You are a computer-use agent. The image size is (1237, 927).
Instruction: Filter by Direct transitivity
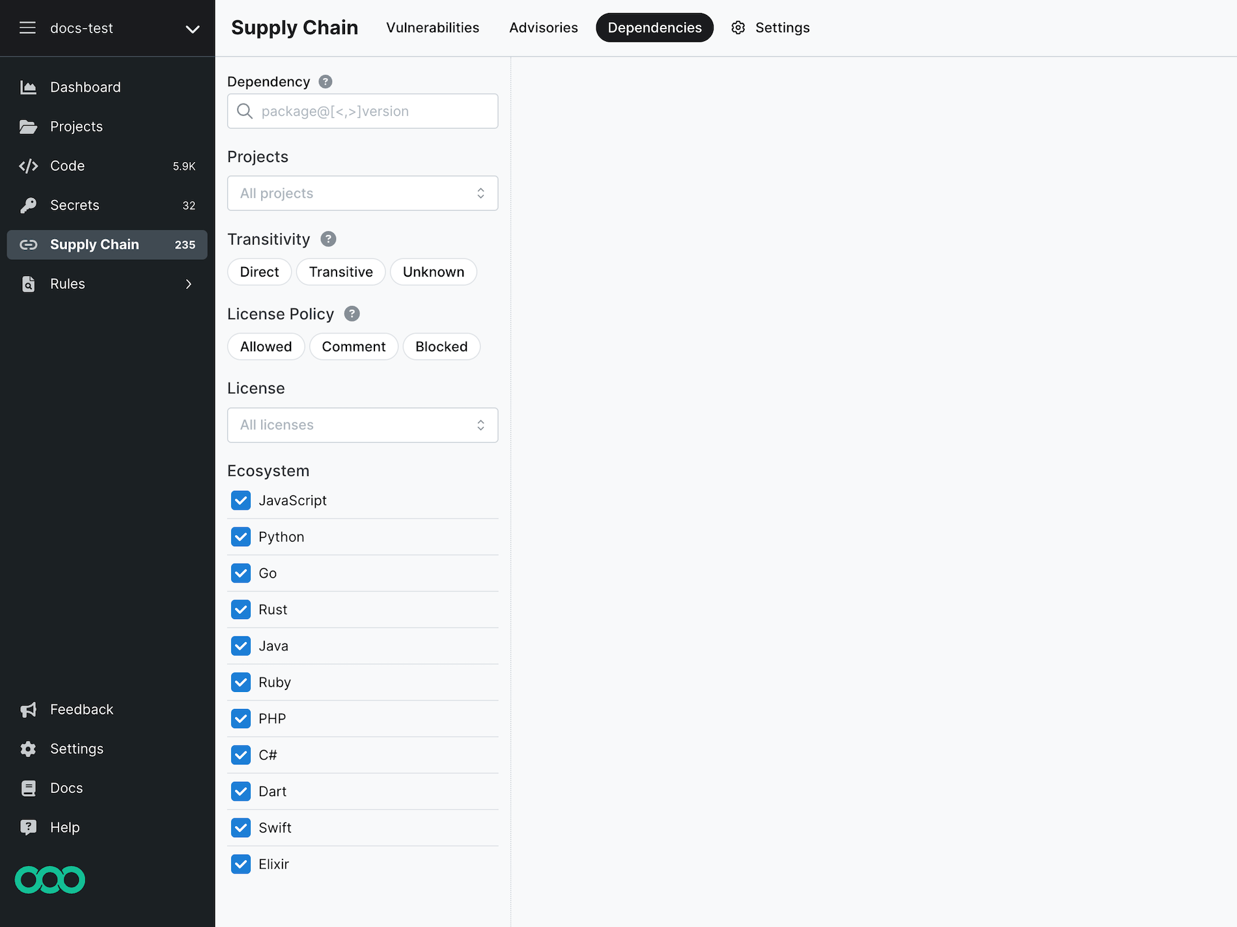[x=259, y=271]
